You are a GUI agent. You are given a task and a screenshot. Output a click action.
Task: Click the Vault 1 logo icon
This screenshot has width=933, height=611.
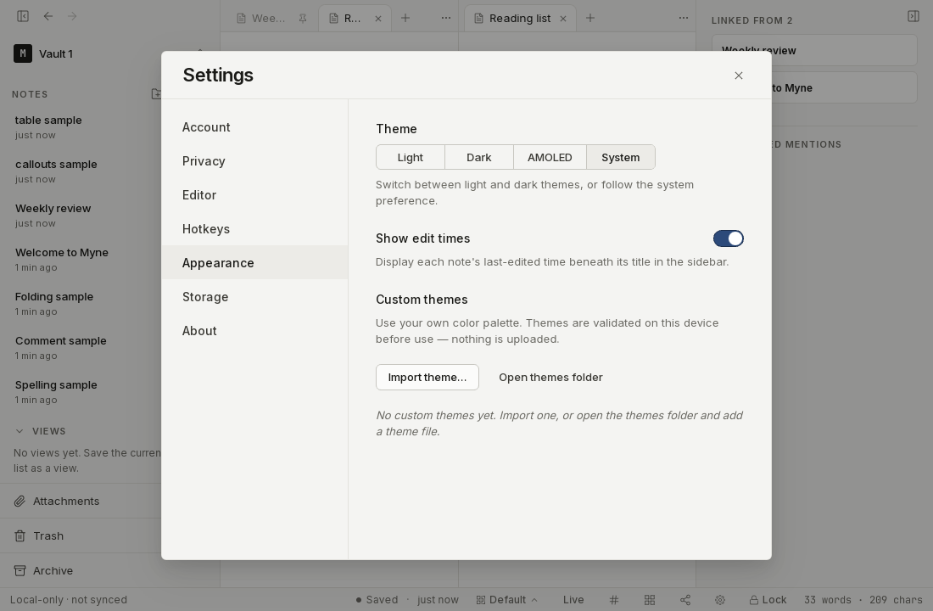23,53
